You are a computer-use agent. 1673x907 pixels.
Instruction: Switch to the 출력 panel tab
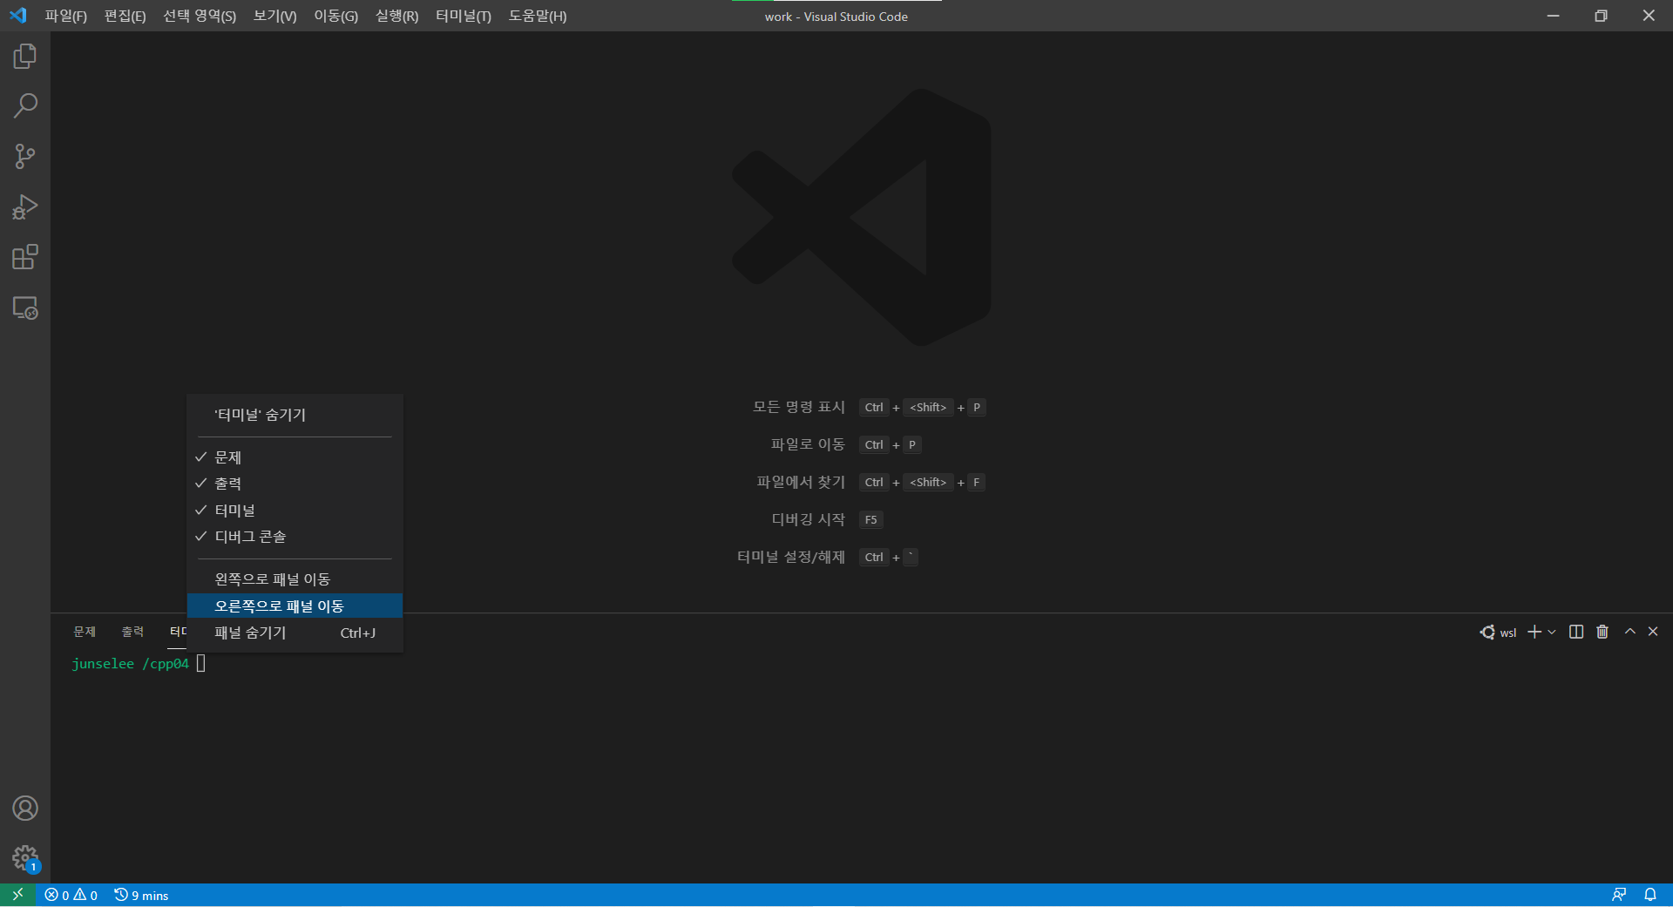coord(132,632)
